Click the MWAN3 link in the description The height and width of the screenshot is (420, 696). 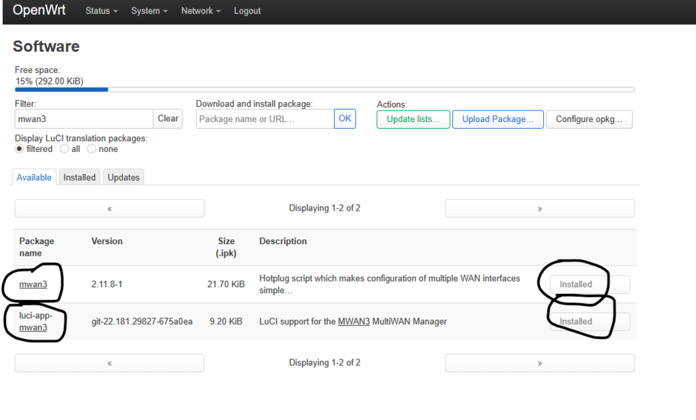[x=353, y=321]
